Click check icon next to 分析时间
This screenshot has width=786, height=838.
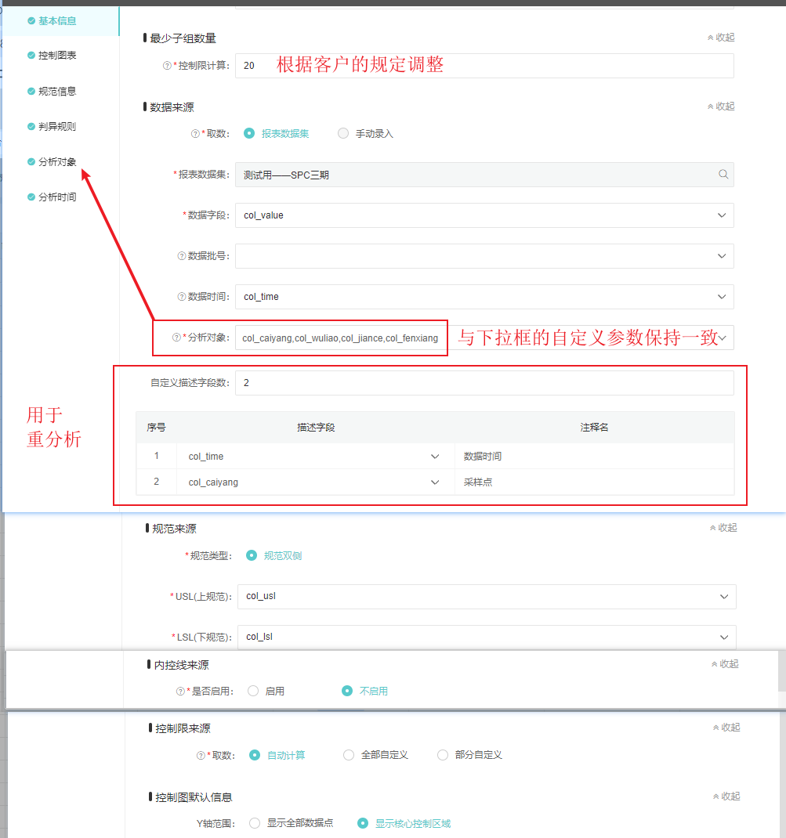(31, 197)
